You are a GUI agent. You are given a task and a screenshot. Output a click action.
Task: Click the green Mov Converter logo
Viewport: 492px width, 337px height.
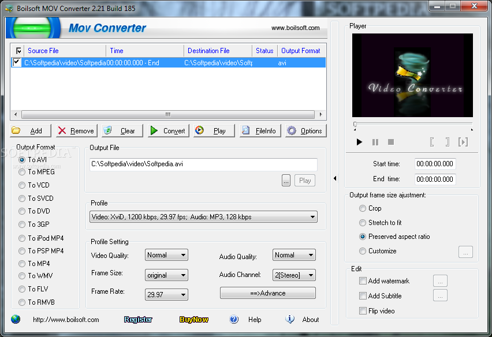pyautogui.click(x=33, y=28)
